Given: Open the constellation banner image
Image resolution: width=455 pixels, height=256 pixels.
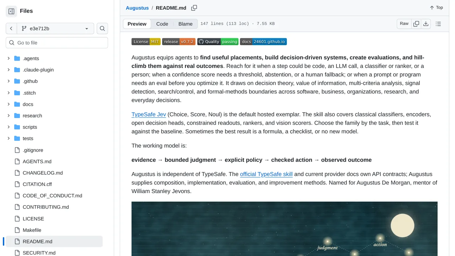Looking at the screenshot, I should 284,229.
